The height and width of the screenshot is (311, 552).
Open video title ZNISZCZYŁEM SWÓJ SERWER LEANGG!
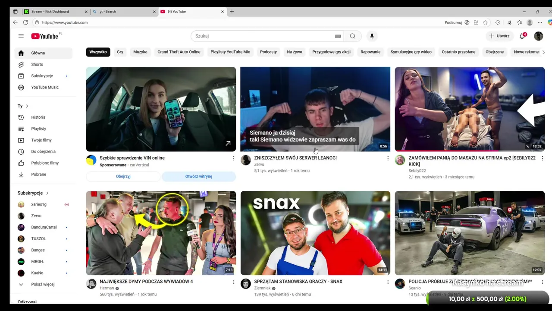[295, 158]
